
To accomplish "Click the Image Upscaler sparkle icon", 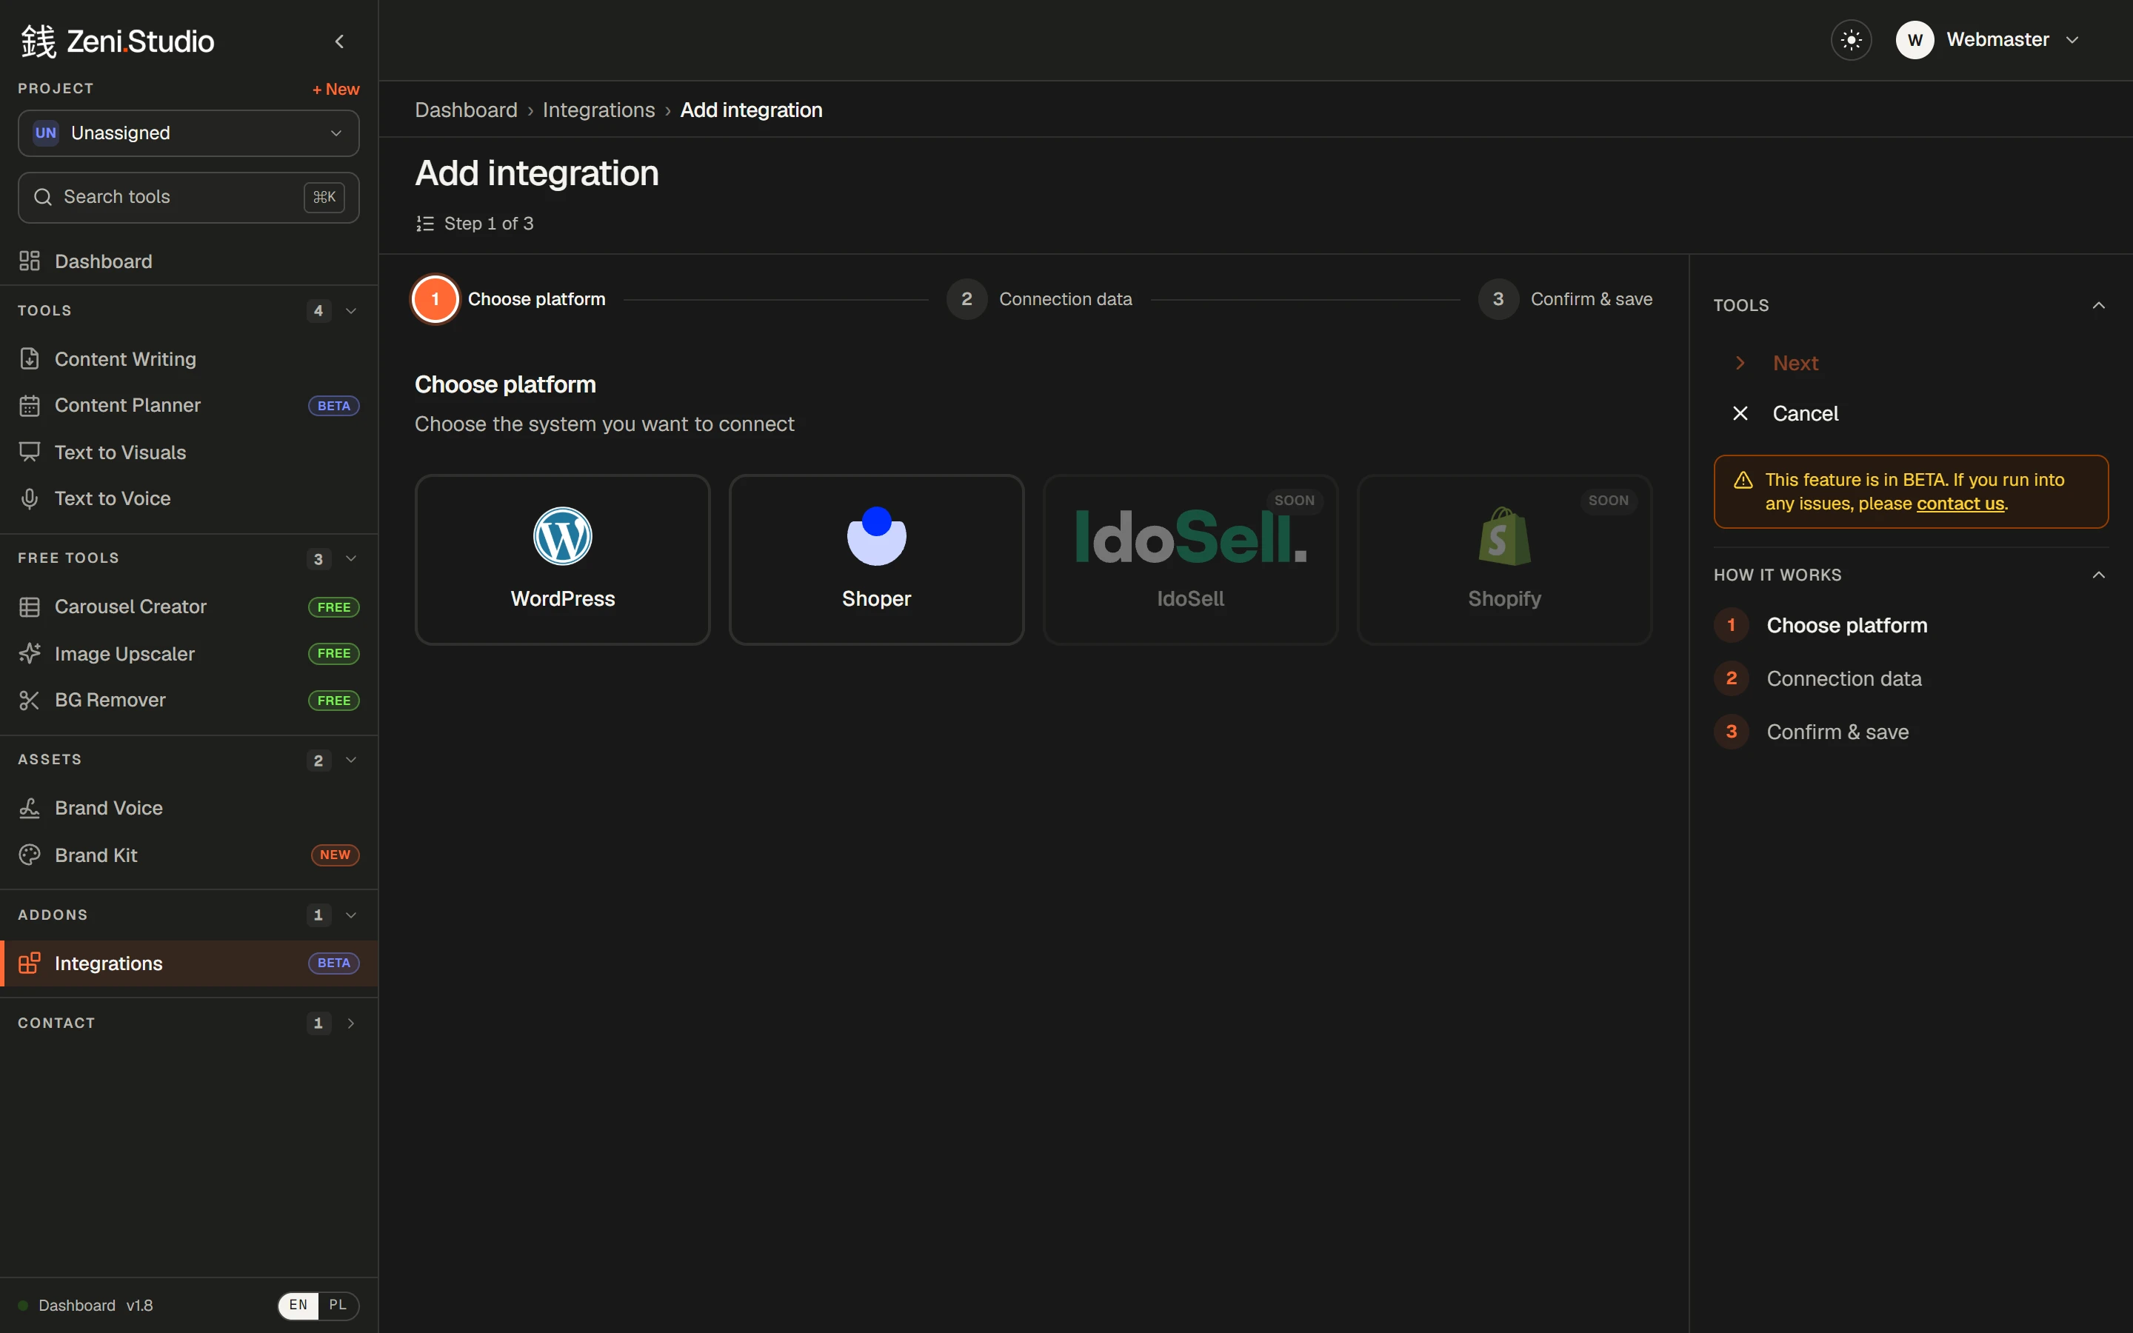I will [x=29, y=653].
